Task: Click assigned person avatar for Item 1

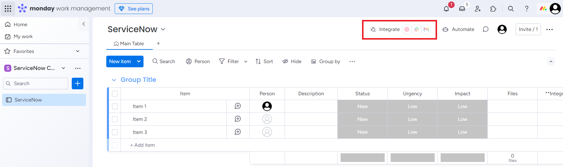Action: tap(267, 106)
